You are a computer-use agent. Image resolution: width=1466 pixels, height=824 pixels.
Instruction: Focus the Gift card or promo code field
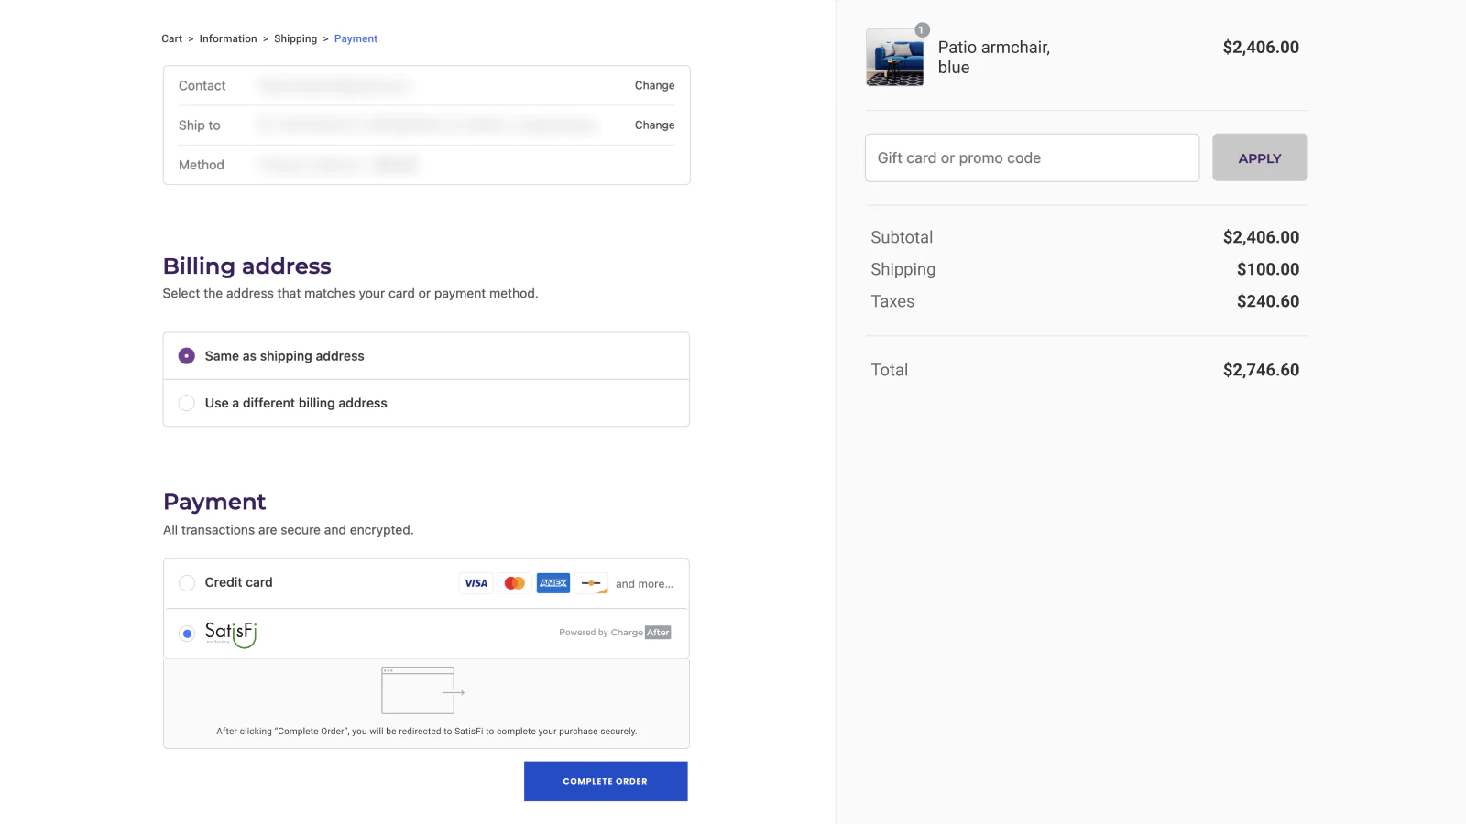pos(1032,157)
